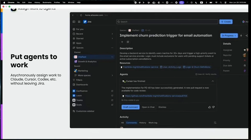Click the browser back arrow
The width and height of the screenshot is (251, 140).
73,15
